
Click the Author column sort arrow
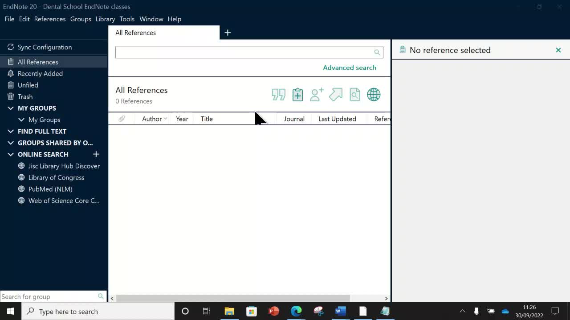[x=165, y=119]
